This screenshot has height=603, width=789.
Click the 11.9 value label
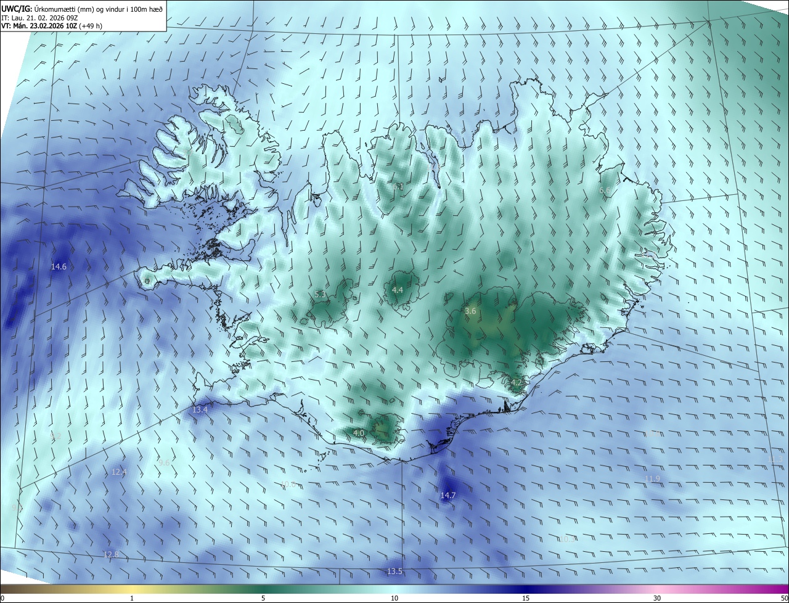pyautogui.click(x=652, y=479)
